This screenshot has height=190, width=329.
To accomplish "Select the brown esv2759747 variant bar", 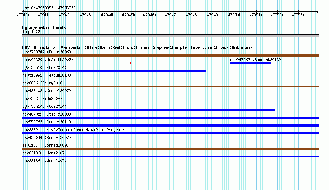I will pyautogui.click(x=170, y=56).
